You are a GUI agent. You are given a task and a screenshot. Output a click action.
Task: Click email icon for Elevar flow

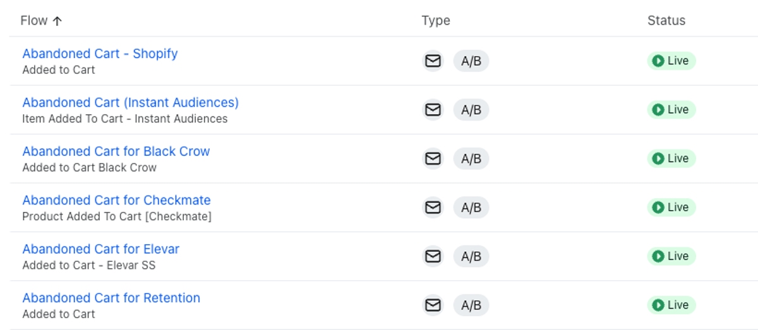pyautogui.click(x=433, y=256)
